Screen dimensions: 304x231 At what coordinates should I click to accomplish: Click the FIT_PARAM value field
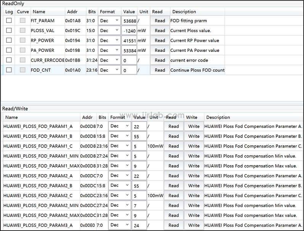click(x=129, y=21)
